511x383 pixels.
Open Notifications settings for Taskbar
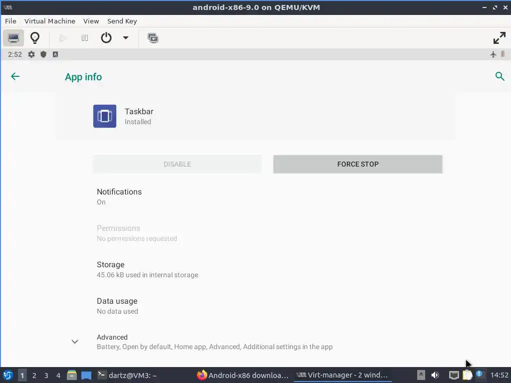[256, 196]
